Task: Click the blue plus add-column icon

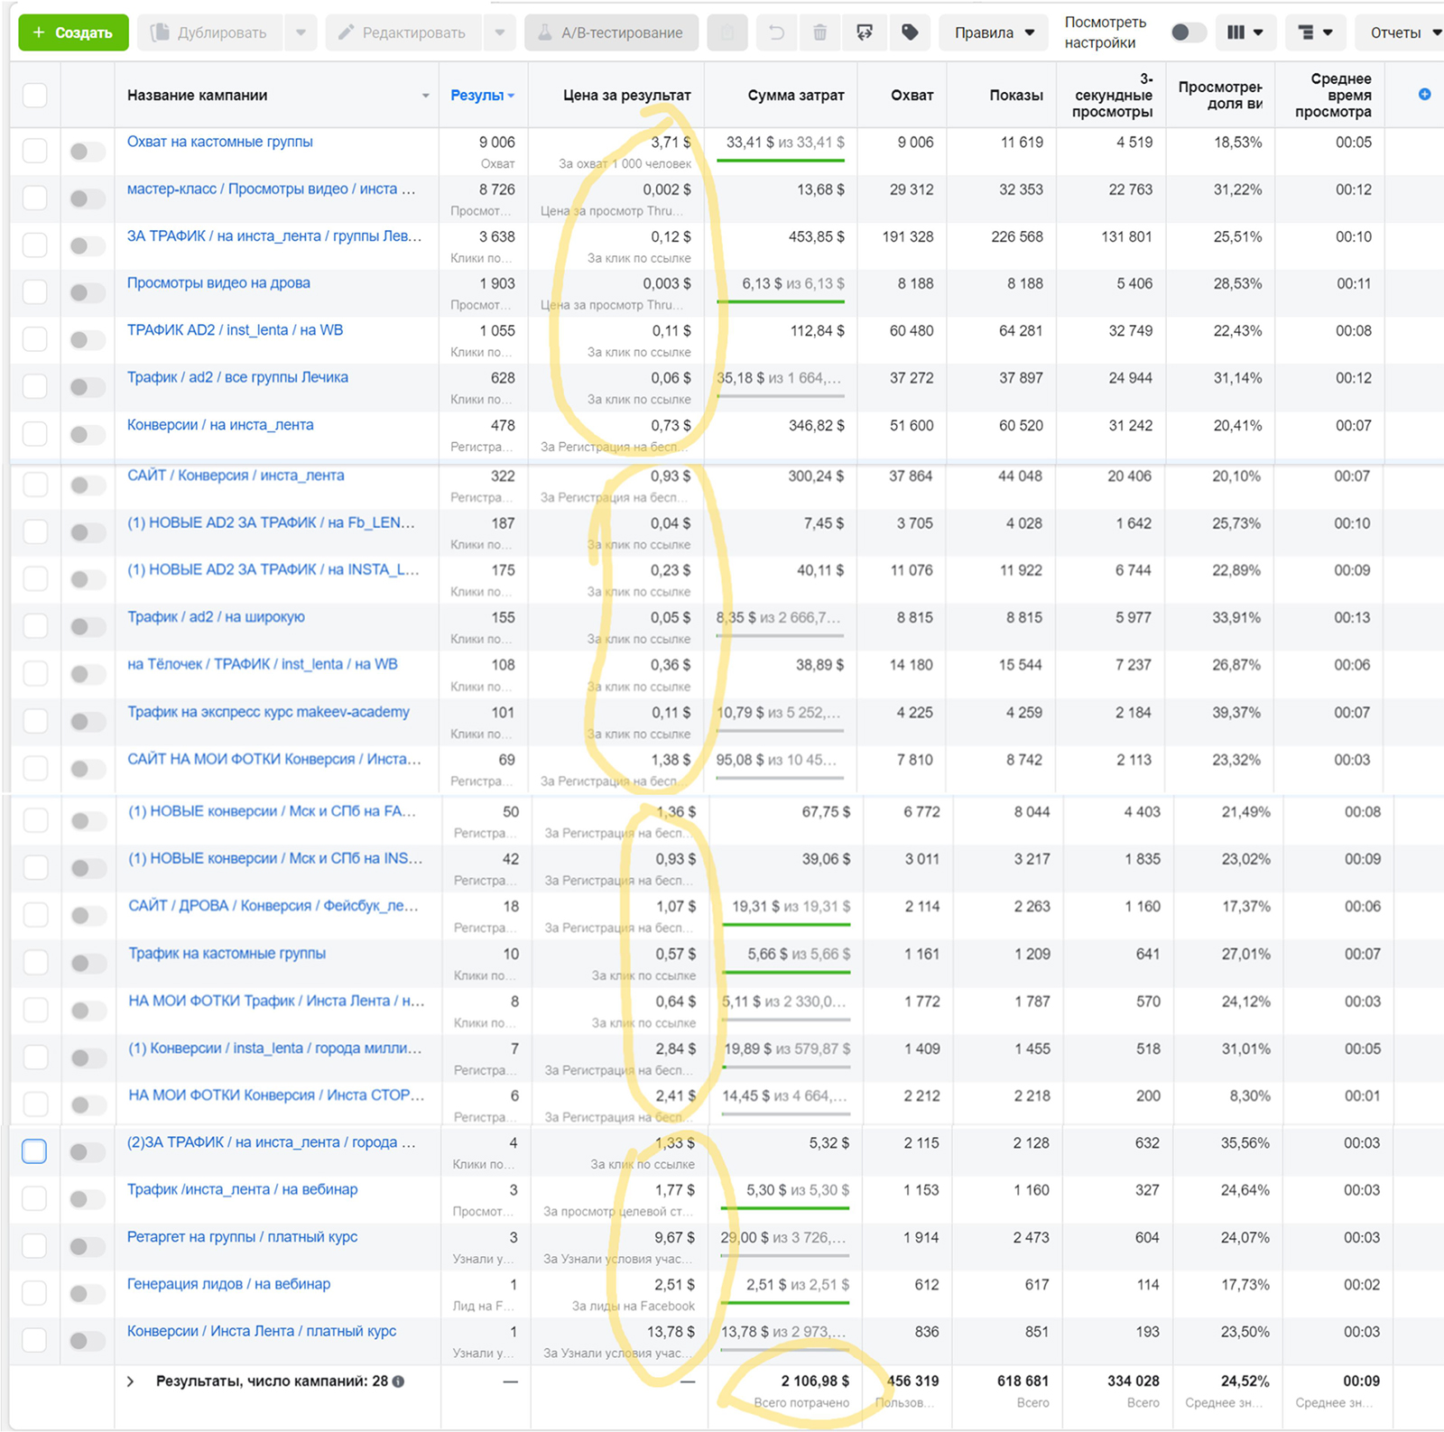Action: tap(1424, 94)
